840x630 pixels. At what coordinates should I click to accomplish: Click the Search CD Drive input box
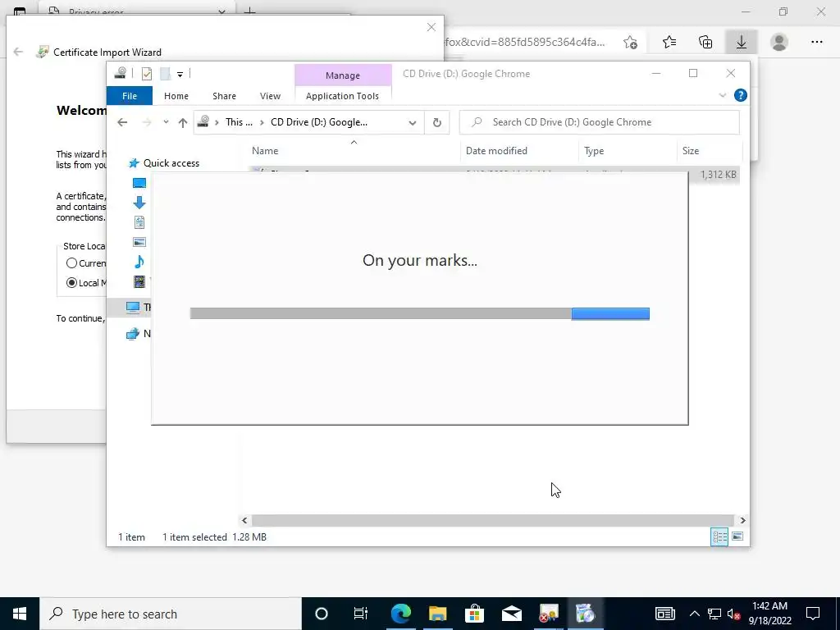600,122
